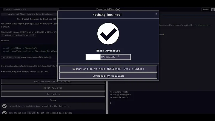215x121 pixels.
Task: Close the Nothing but net dialog
Action: pyautogui.click(x=156, y=14)
